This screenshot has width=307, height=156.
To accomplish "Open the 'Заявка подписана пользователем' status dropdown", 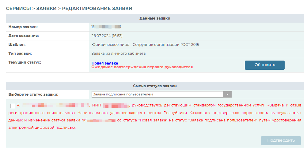I will pos(157,95).
